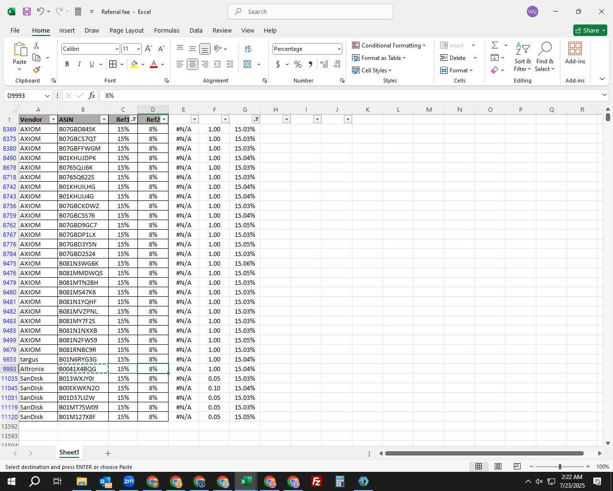Click the Format cells button
The image size is (613, 491).
pos(456,70)
